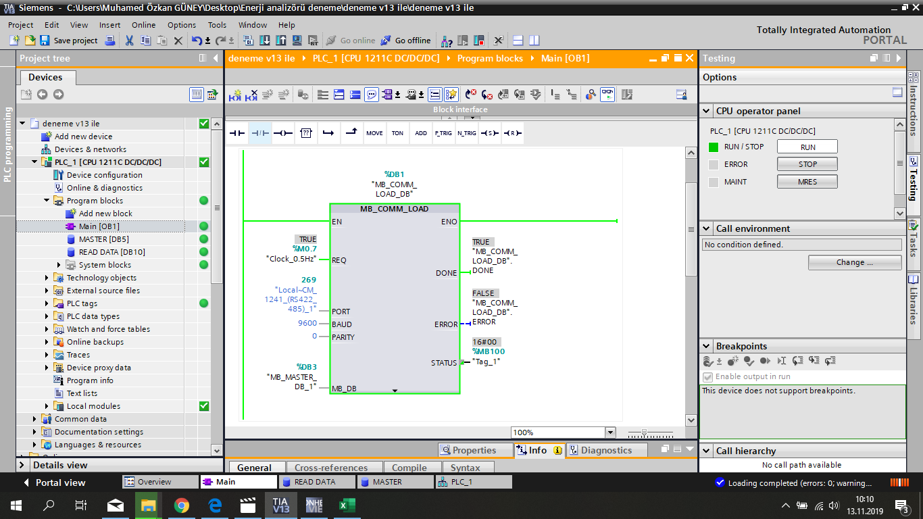Open Google Chrome from the taskbar
Screen dimensions: 923x519
click(181, 505)
